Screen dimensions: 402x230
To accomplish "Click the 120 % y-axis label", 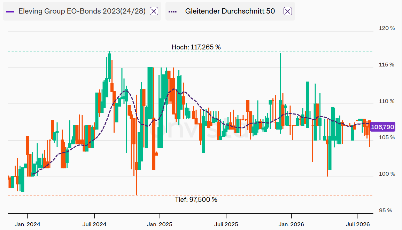I will click(387, 28).
